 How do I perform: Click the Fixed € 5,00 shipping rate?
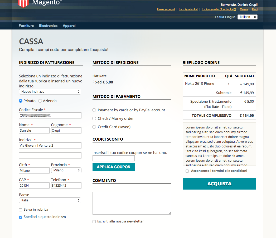click(x=103, y=82)
